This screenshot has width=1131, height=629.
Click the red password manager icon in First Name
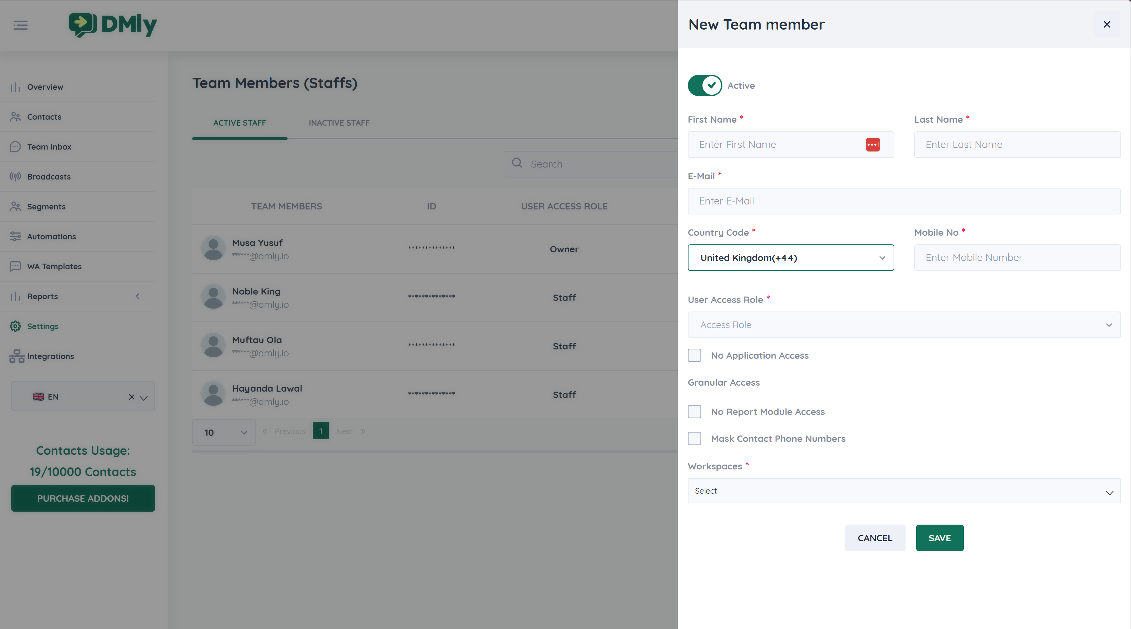[x=872, y=144]
